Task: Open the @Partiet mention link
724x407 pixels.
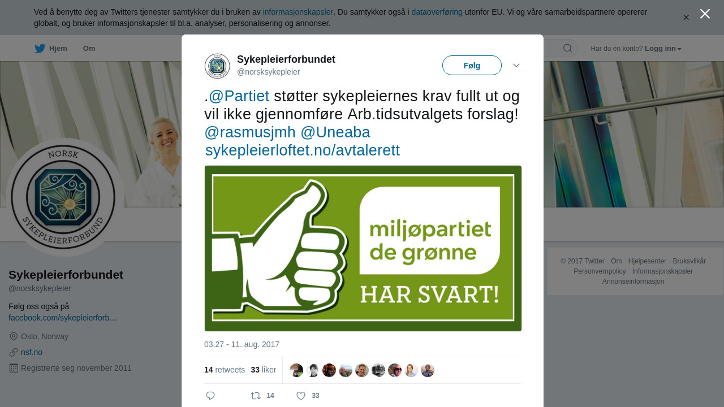Action: pos(239,96)
